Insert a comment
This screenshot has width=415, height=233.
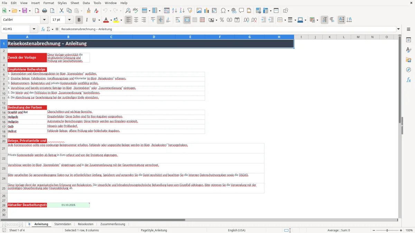tap(241, 11)
